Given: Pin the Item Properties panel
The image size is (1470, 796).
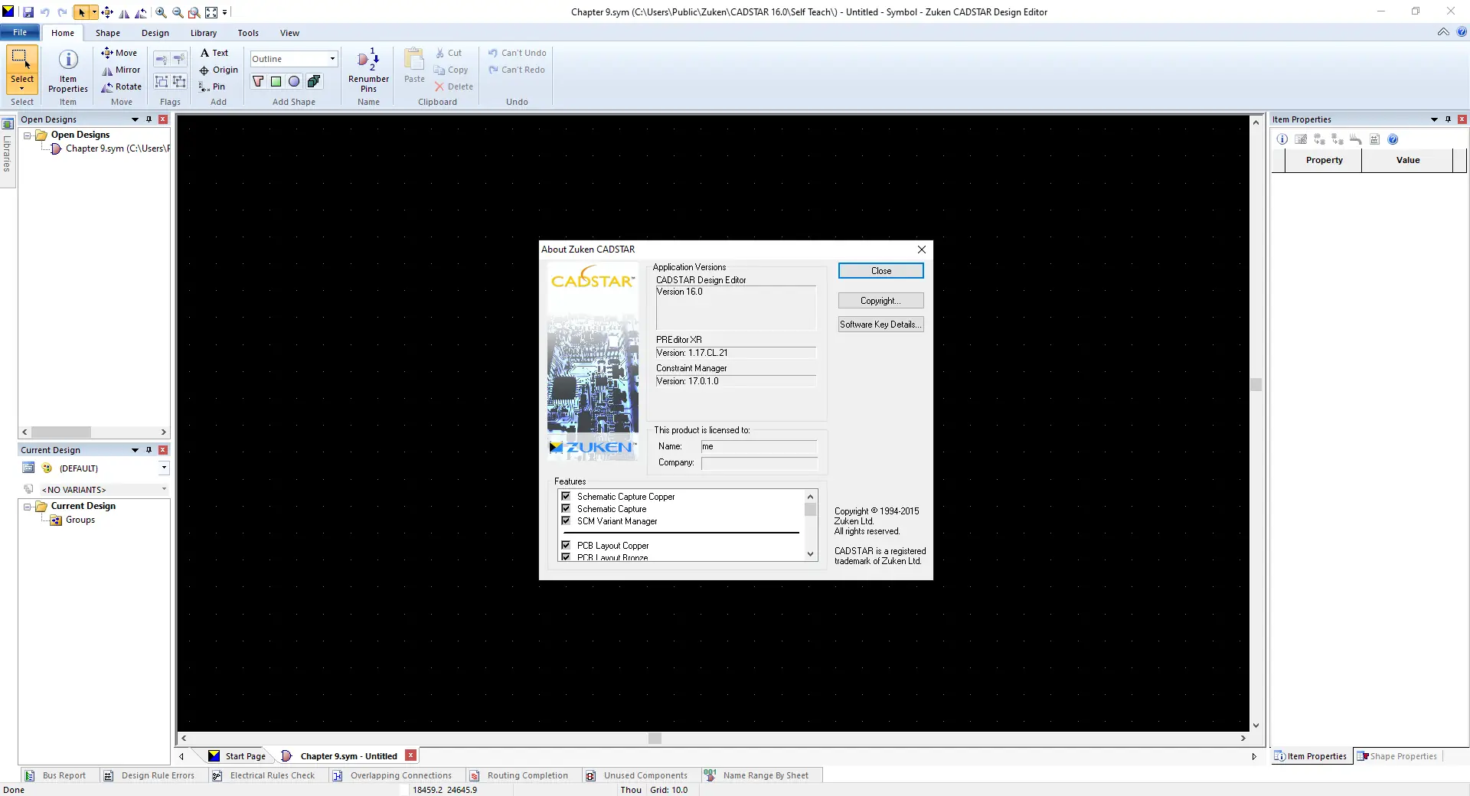Looking at the screenshot, I should pos(1448,119).
